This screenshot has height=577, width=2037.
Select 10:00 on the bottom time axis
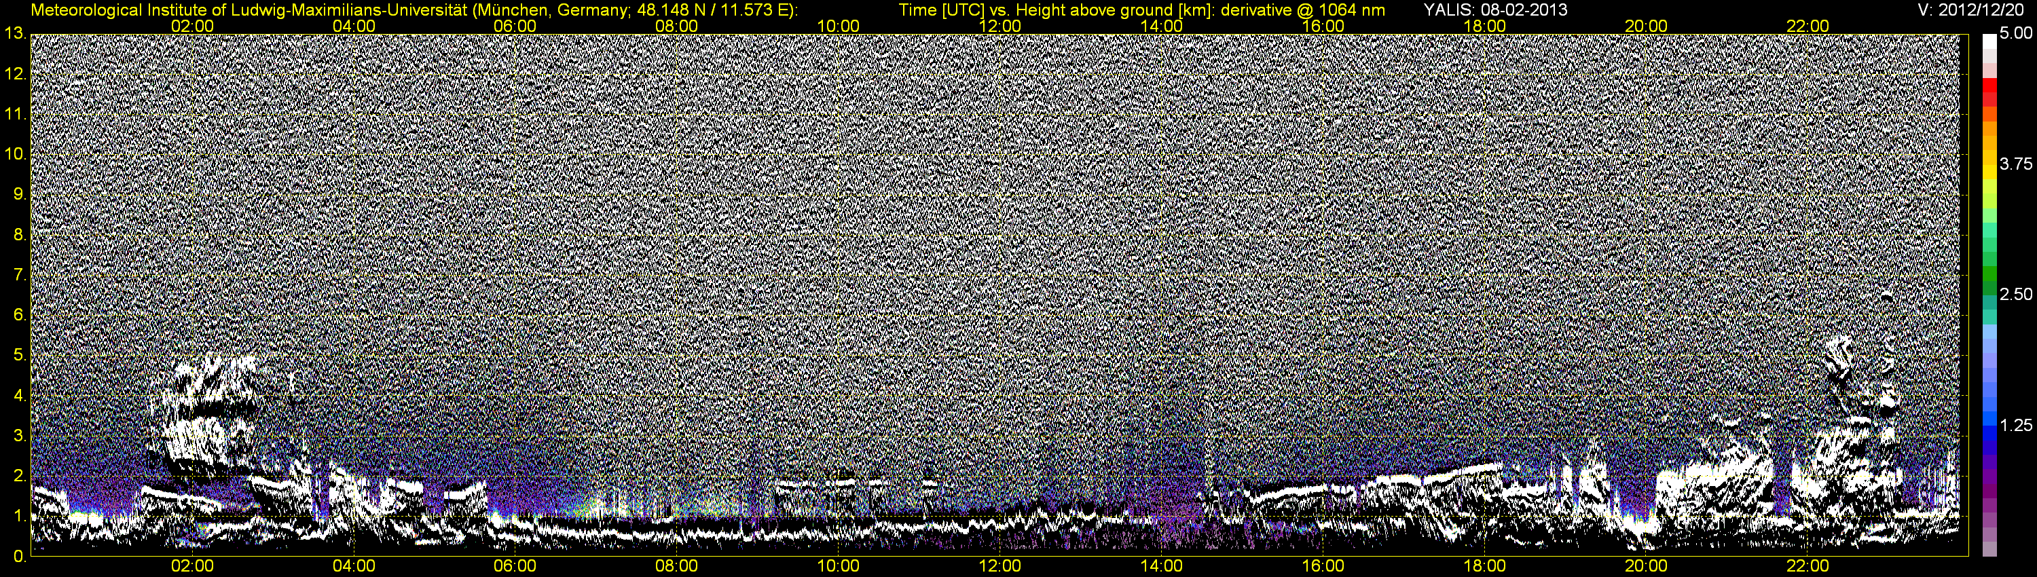[x=838, y=567]
